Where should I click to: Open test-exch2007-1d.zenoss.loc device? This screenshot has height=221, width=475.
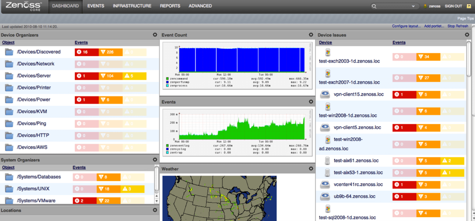[349, 82]
